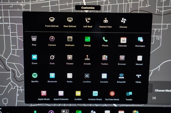Open YouTube Music
The width and height of the screenshot is (171, 113).
coord(112,94)
